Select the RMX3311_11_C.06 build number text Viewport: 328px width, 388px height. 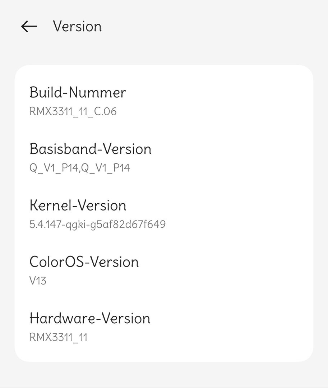click(73, 111)
